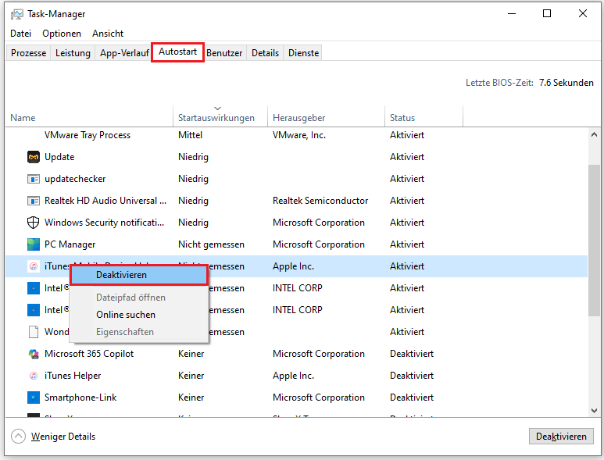Viewport: 604px width, 460px height.
Task: Maximize the Task-Manager window
Action: click(x=547, y=13)
